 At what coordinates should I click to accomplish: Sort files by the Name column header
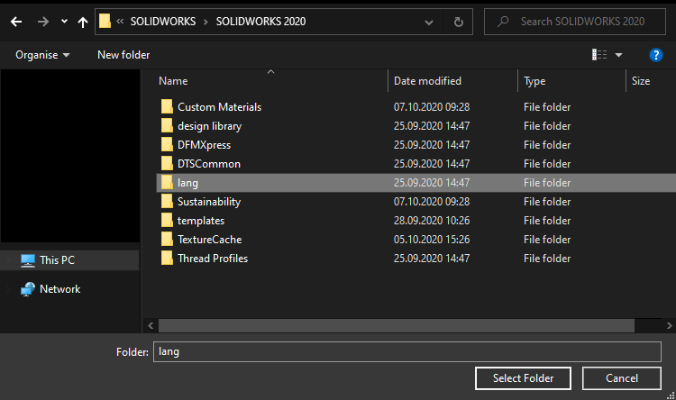(173, 81)
